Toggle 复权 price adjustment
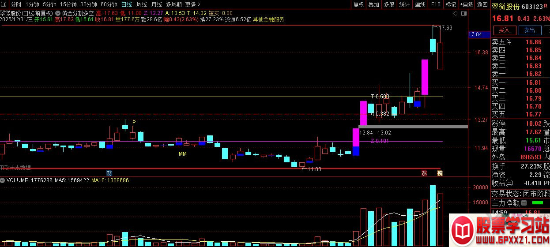Screen dimensions: 550x247 (359, 4)
